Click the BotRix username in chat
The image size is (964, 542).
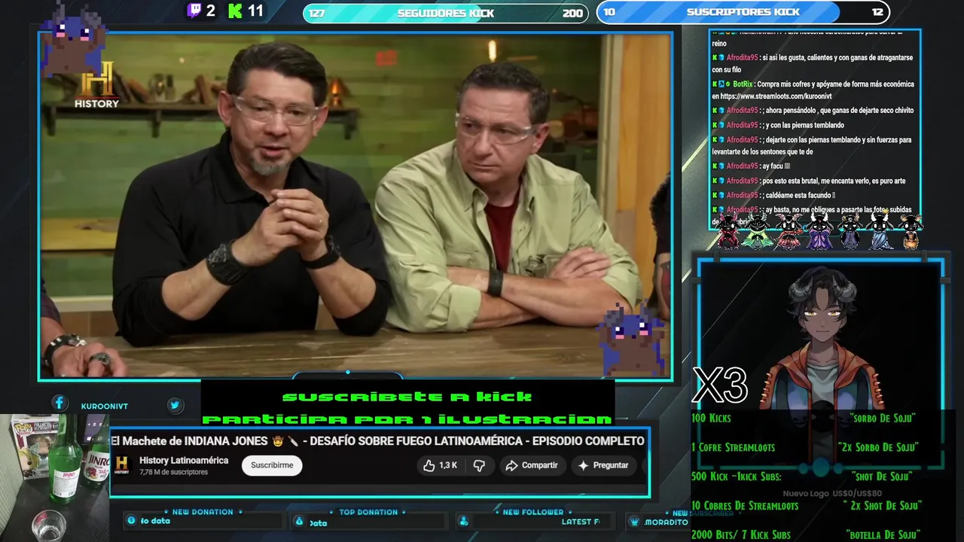click(742, 84)
